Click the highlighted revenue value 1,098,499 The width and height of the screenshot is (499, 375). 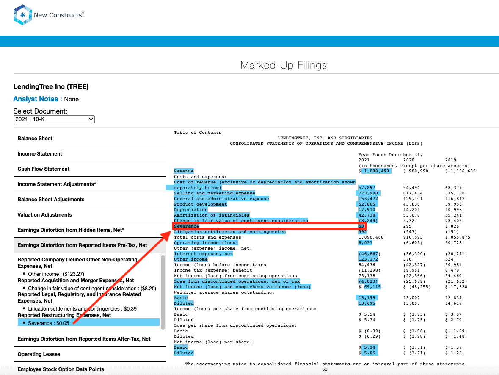click(377, 171)
